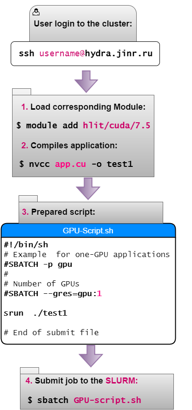
Task: Click the folder tab above Submit job box
Action: click(x=30, y=370)
